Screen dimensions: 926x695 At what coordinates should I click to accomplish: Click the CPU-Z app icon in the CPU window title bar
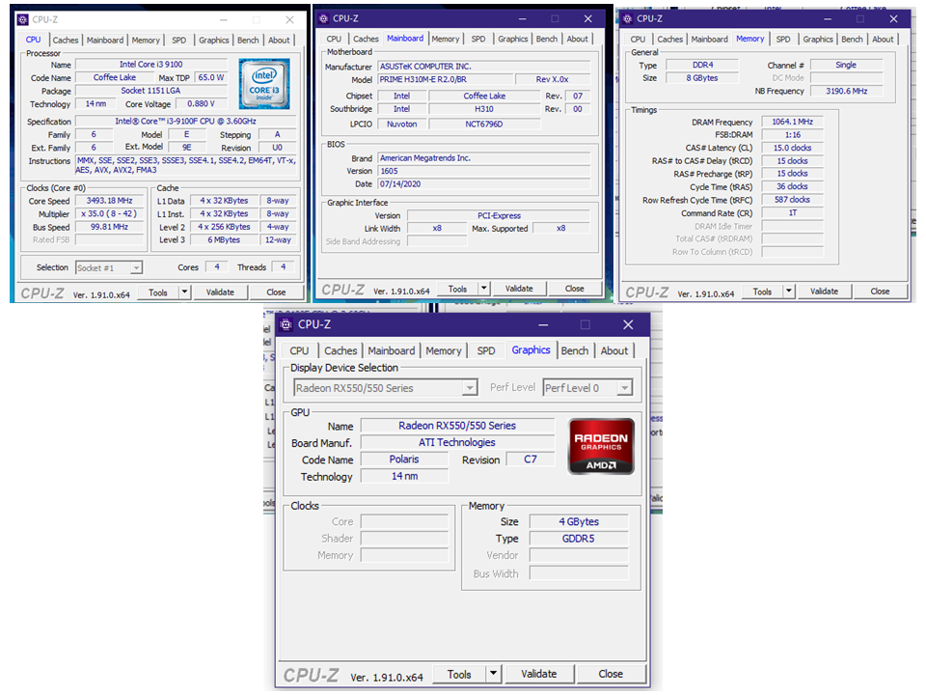click(x=23, y=19)
